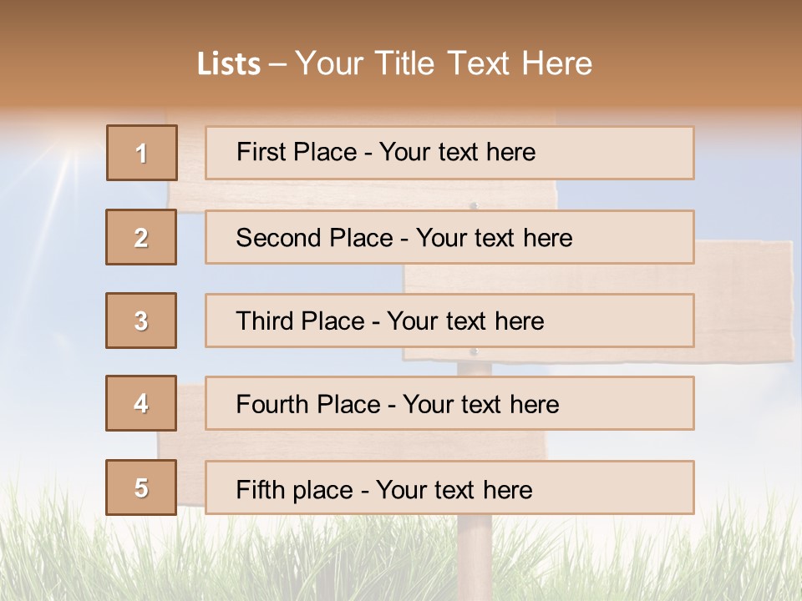
Task: Select the number 1 box
Action: pyautogui.click(x=142, y=153)
